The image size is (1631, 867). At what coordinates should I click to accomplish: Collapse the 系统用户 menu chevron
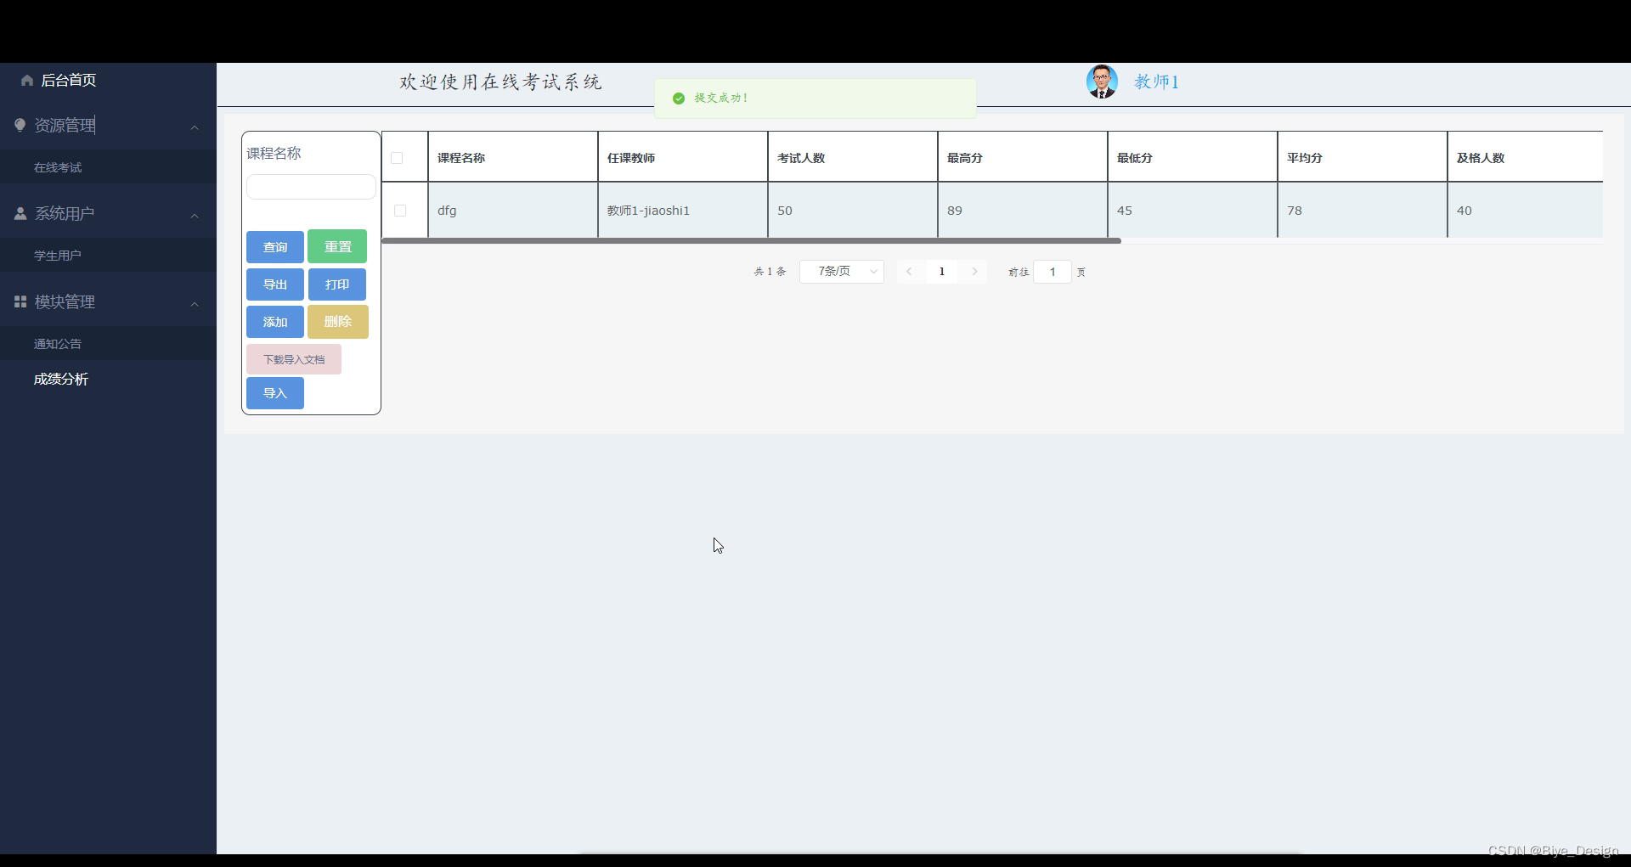click(x=195, y=216)
